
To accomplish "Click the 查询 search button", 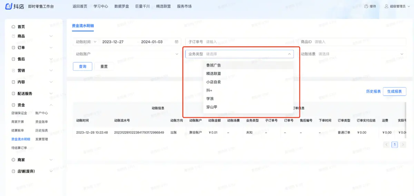I will click(82, 66).
